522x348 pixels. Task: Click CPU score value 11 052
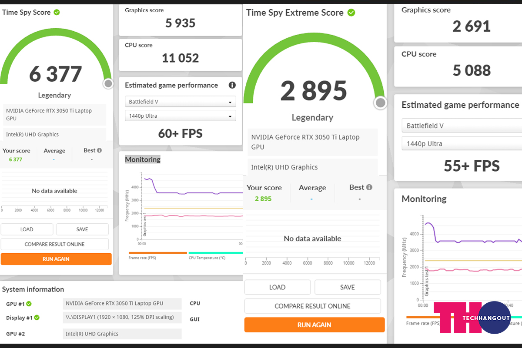[181, 58]
